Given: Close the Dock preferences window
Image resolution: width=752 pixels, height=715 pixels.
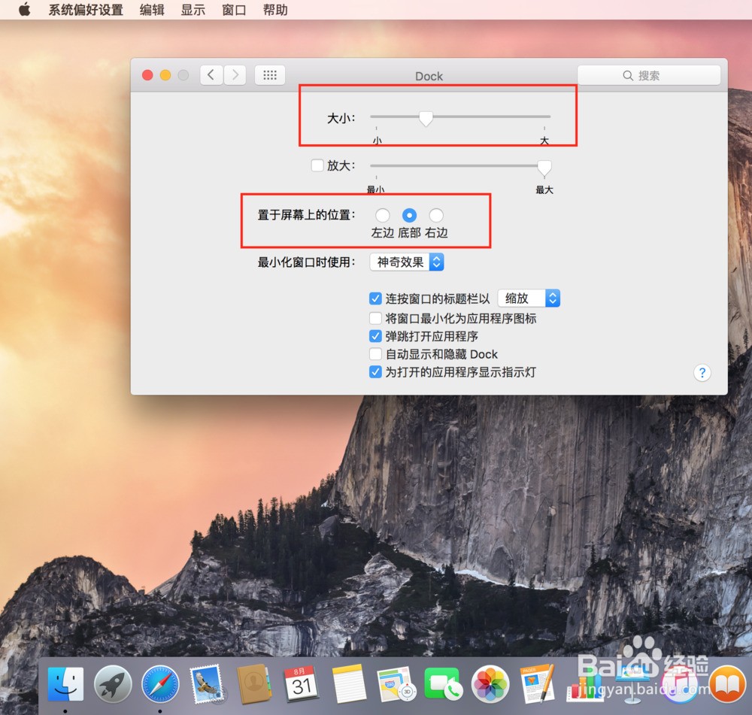Looking at the screenshot, I should (147, 75).
